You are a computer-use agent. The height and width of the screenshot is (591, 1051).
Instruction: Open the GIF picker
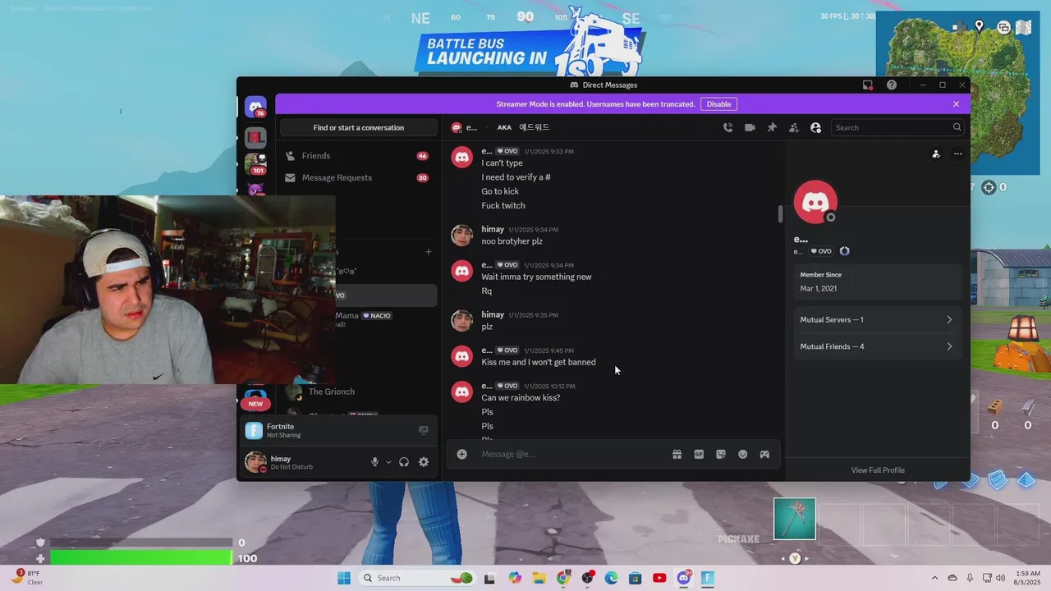(x=699, y=454)
